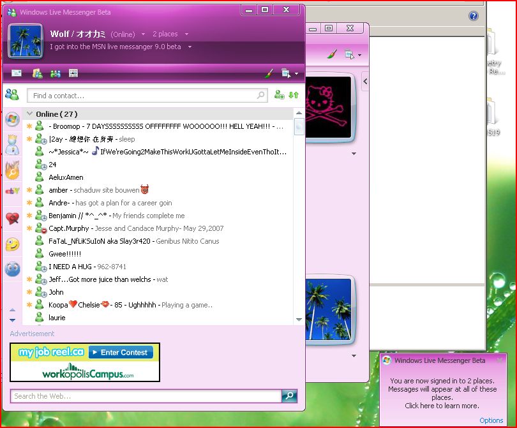
Task: Open main window menu dropdown arrow
Action: [296, 73]
